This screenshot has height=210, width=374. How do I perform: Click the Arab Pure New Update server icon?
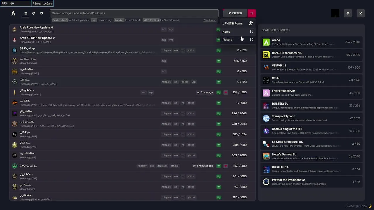14,29
